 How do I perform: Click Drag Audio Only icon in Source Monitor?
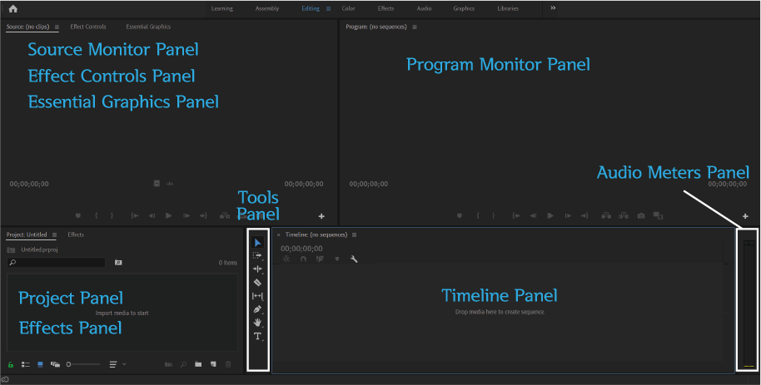pyautogui.click(x=170, y=183)
